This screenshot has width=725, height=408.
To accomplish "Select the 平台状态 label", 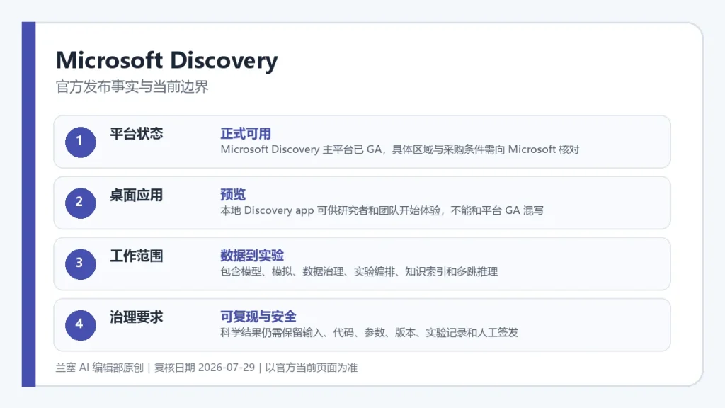I will 137,134.
